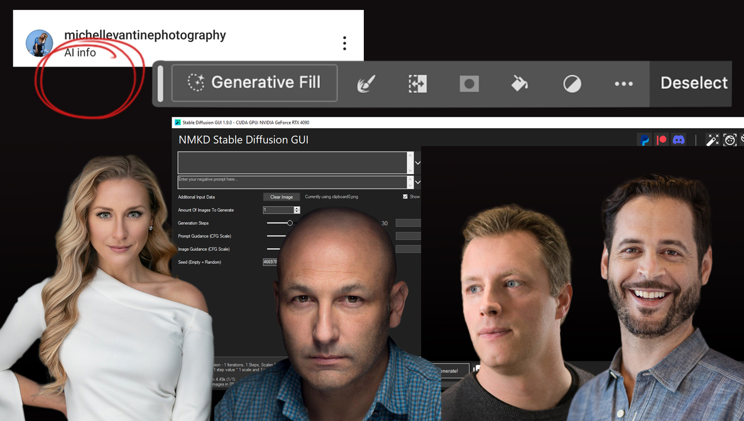Open the magic wand post-processing icon

point(712,140)
